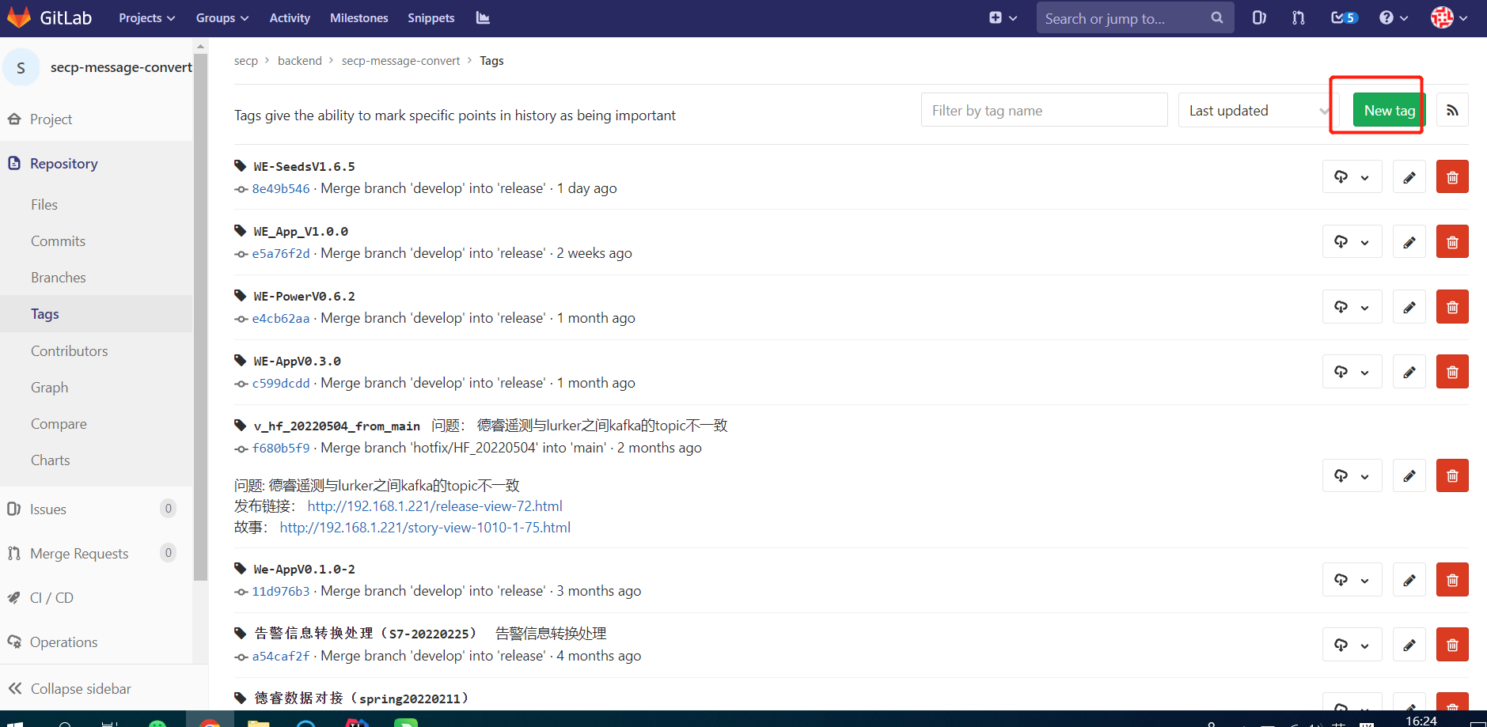Subscribe to the Tags RSS feed icon

coord(1452,110)
